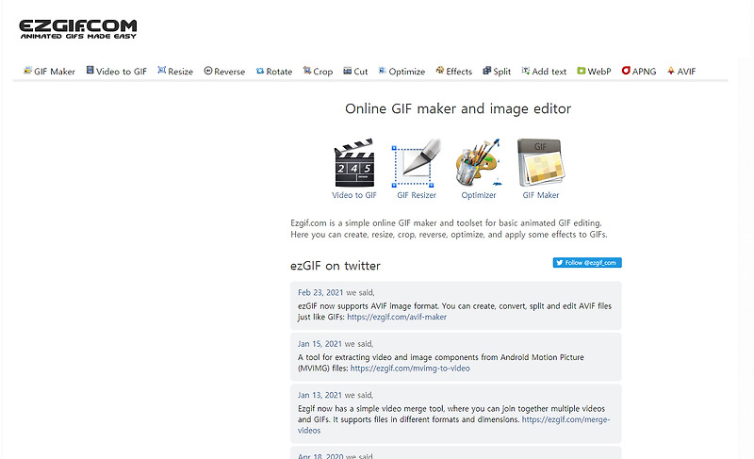
Task: Click the 'Online GIF maker and image editor' heading
Action: coord(458,108)
